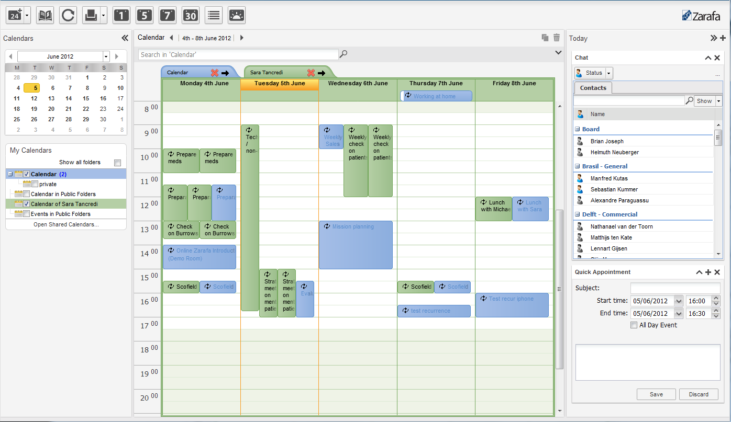Screen dimensions: 731x422
Task: Select the work week '5' view icon
Action: pos(144,15)
